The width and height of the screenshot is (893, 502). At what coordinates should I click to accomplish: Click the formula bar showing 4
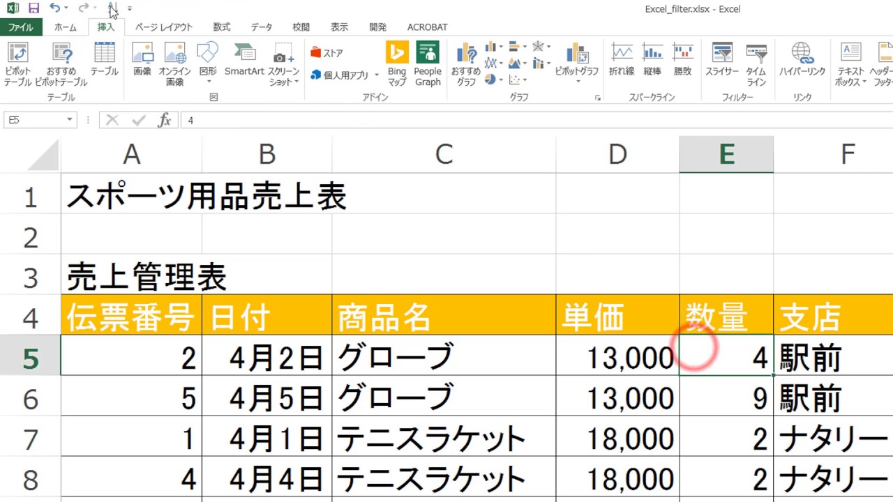pyautogui.click(x=536, y=120)
